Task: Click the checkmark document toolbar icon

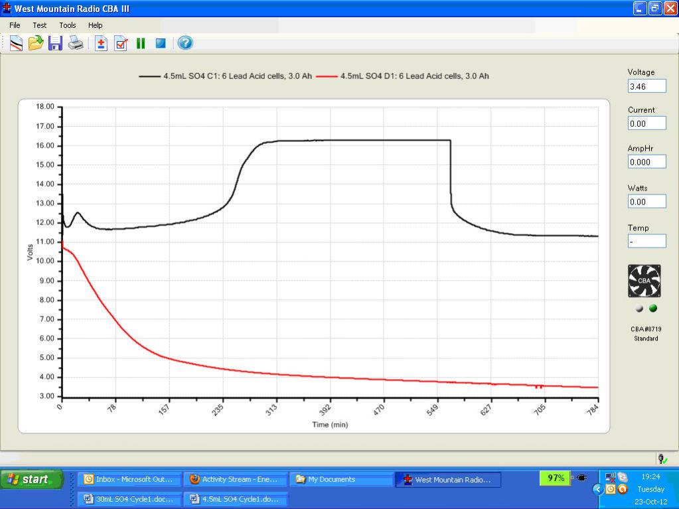Action: click(121, 43)
